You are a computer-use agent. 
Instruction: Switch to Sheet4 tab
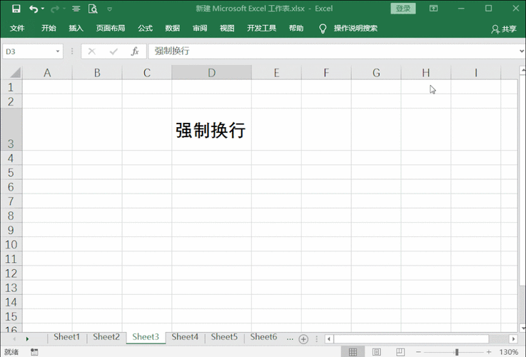(185, 337)
